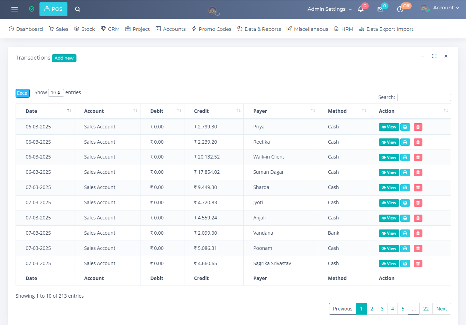The width and height of the screenshot is (466, 325).
Task: Delete Suman Dagar's transaction
Action: click(x=418, y=172)
